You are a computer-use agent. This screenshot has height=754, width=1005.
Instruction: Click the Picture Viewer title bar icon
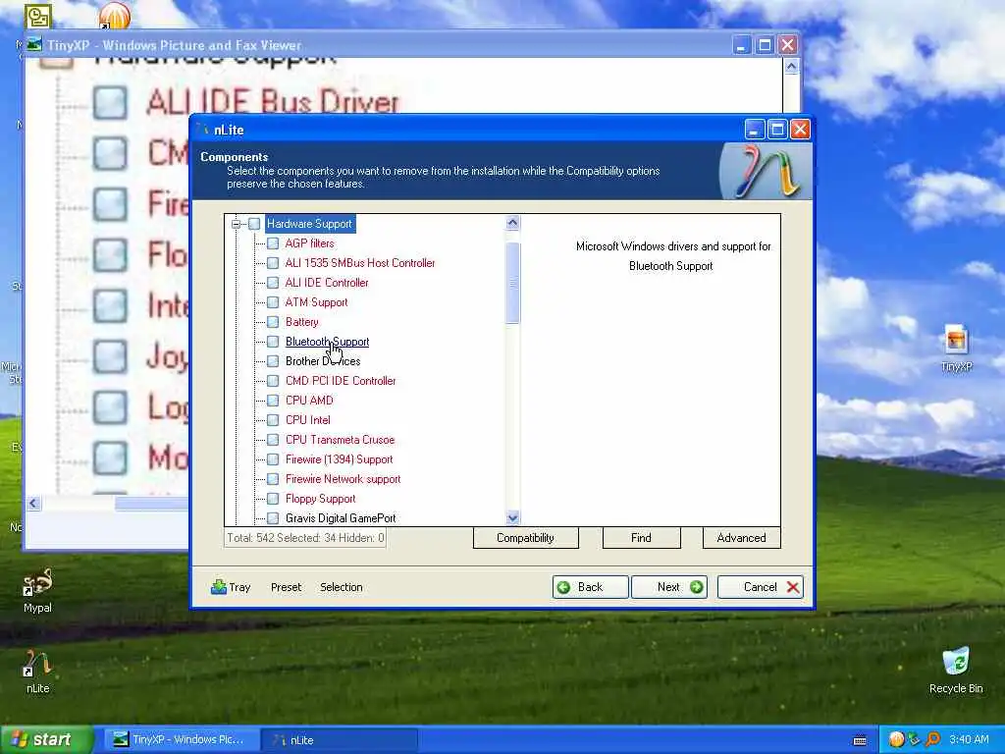[34, 45]
